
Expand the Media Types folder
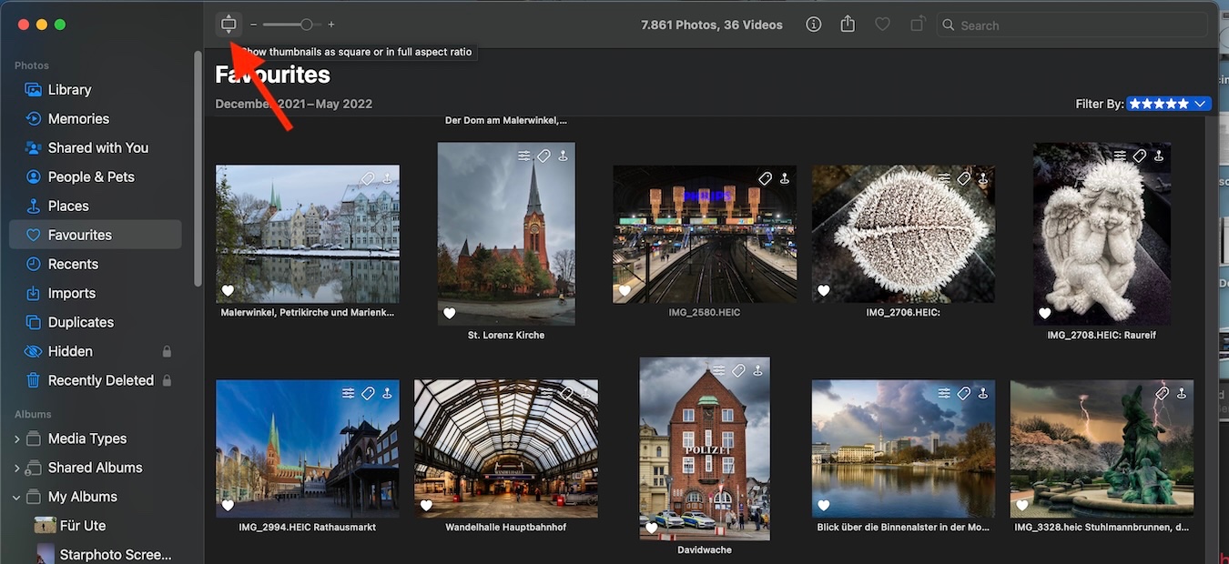coord(16,439)
